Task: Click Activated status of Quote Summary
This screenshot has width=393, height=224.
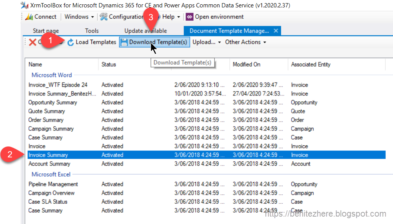Action: point(112,111)
